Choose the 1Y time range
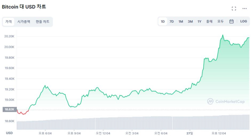This screenshot has width=251, height=136. (x=199, y=21)
